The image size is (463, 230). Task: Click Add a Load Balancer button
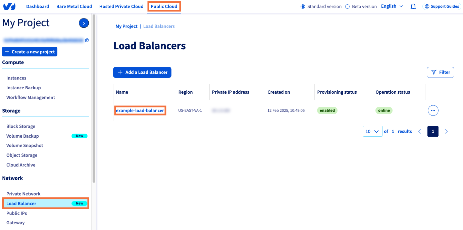142,72
